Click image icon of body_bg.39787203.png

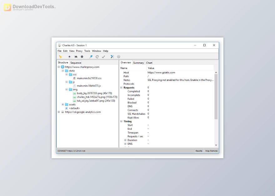74,93
